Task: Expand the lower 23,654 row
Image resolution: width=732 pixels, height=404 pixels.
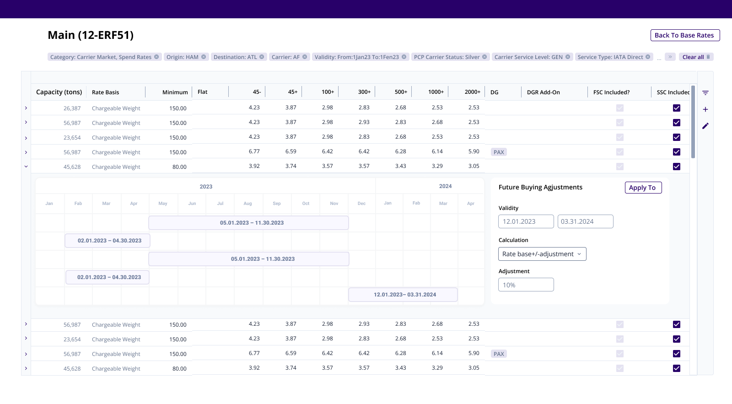Action: point(26,338)
